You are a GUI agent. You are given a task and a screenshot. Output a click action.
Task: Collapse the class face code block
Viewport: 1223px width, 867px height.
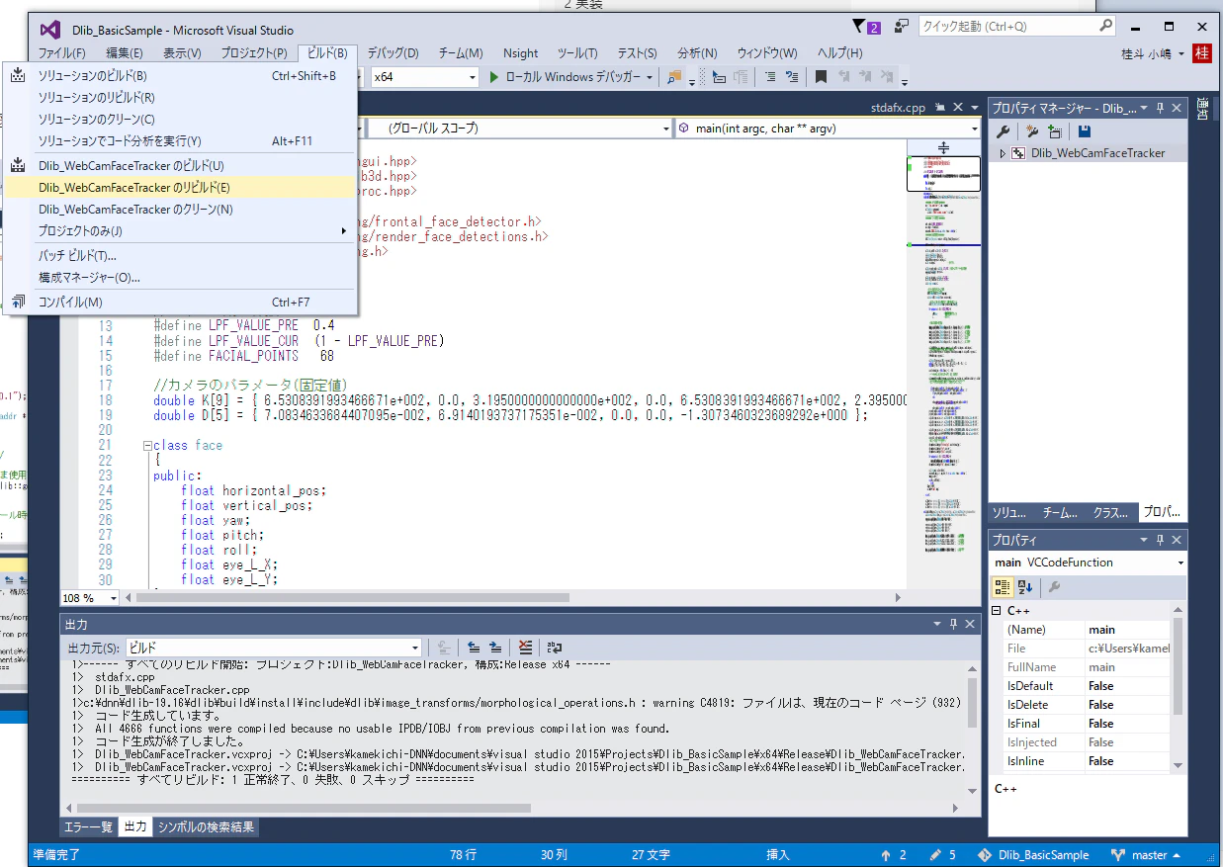click(x=147, y=446)
